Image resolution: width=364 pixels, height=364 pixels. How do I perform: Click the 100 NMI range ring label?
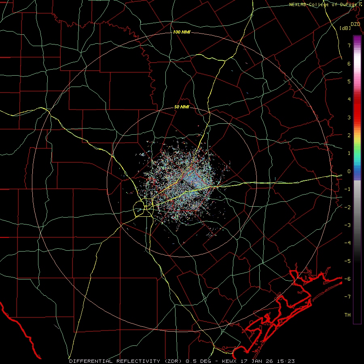click(182, 32)
